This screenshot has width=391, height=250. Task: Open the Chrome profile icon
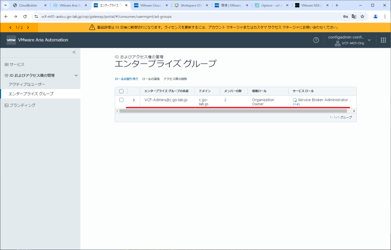point(376,17)
